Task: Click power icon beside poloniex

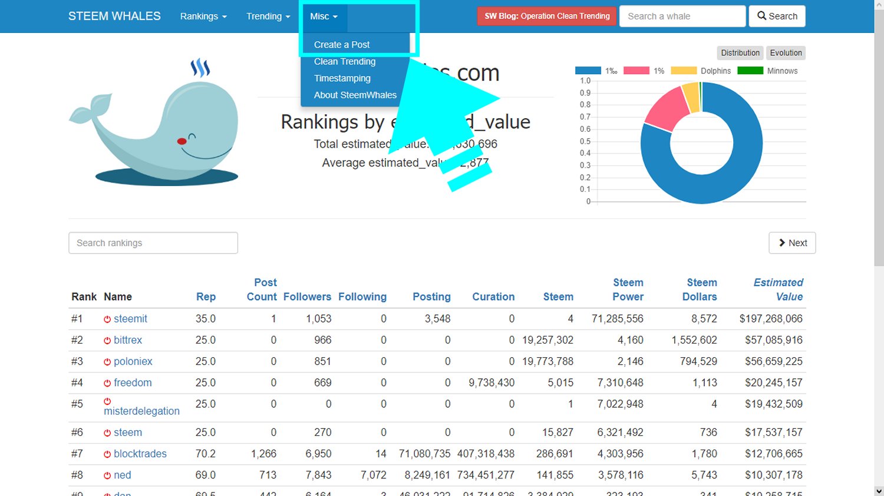Action: coord(107,362)
